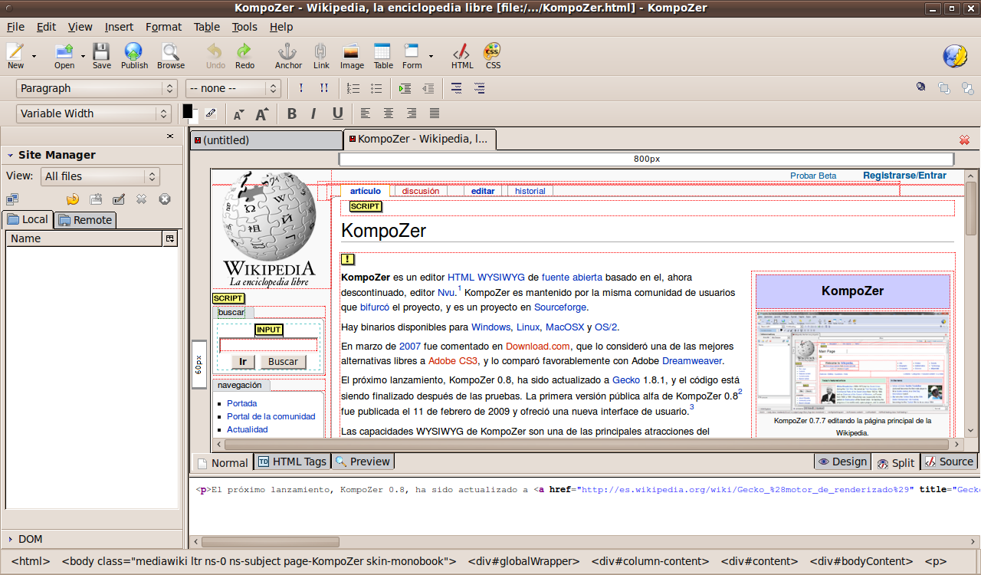The image size is (981, 575).
Task: Open the Paragraph format dropdown
Action: [x=96, y=88]
